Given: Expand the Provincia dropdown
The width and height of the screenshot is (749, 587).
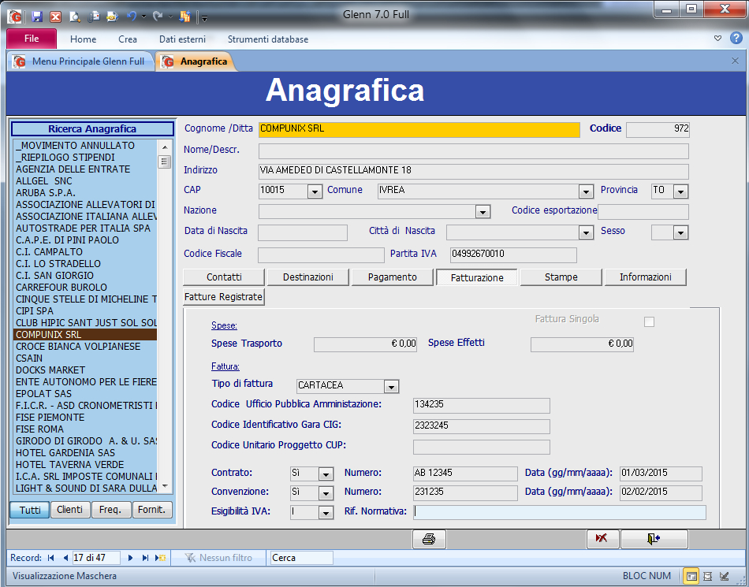Looking at the screenshot, I should [x=680, y=191].
